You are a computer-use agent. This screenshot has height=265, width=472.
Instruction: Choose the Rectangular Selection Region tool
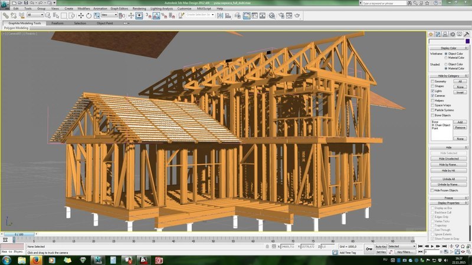tap(64, 15)
